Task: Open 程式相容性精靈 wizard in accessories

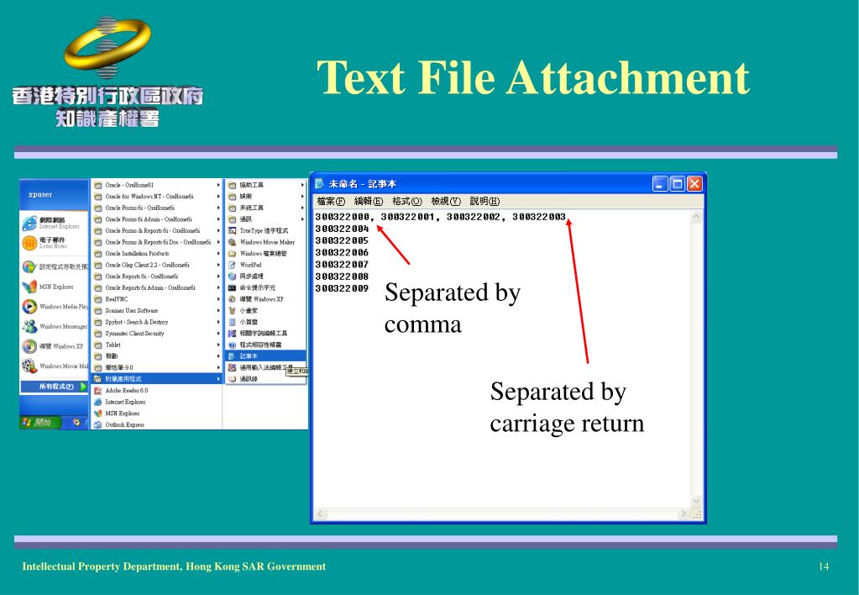Action: [255, 345]
